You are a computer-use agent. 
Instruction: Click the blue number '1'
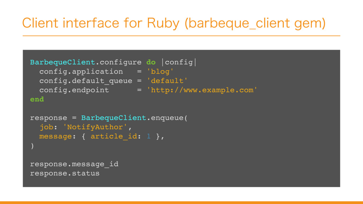(x=149, y=136)
